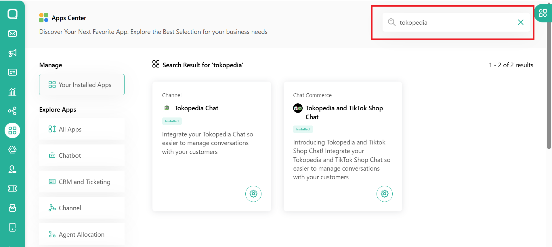The image size is (552, 247).
Task: Select the Chatbot category
Action: click(82, 155)
